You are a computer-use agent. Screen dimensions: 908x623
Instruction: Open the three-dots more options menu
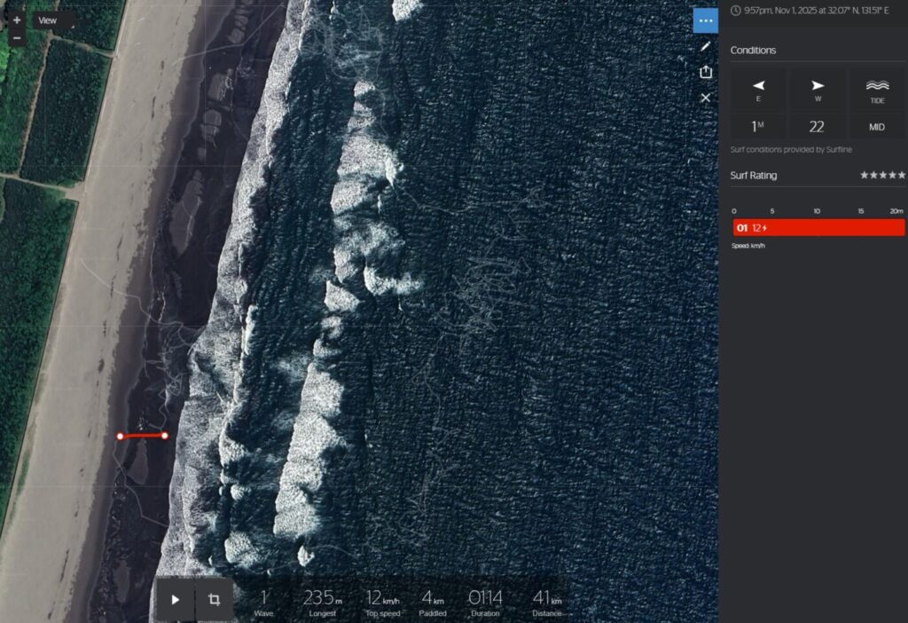(705, 20)
